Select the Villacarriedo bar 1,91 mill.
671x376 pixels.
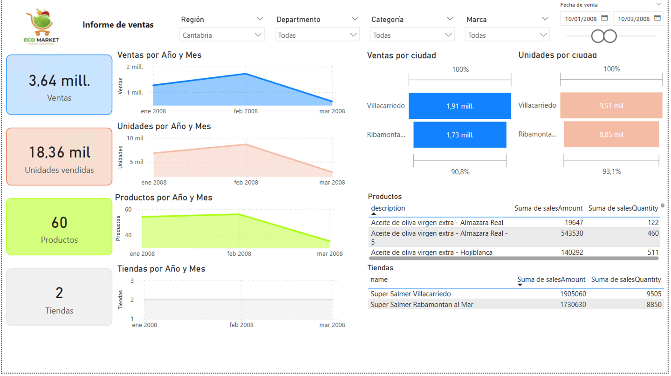(x=460, y=106)
